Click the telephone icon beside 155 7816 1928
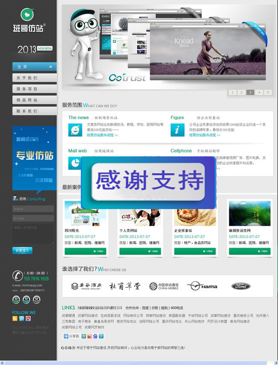The image size is (278, 365). click(x=18, y=275)
